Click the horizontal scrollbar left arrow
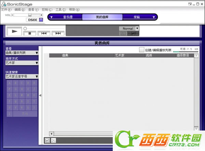The image size is (205, 151). (51, 134)
